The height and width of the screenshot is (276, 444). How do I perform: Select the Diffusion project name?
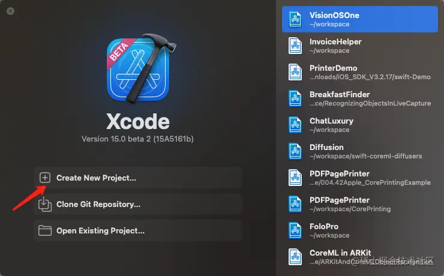326,147
